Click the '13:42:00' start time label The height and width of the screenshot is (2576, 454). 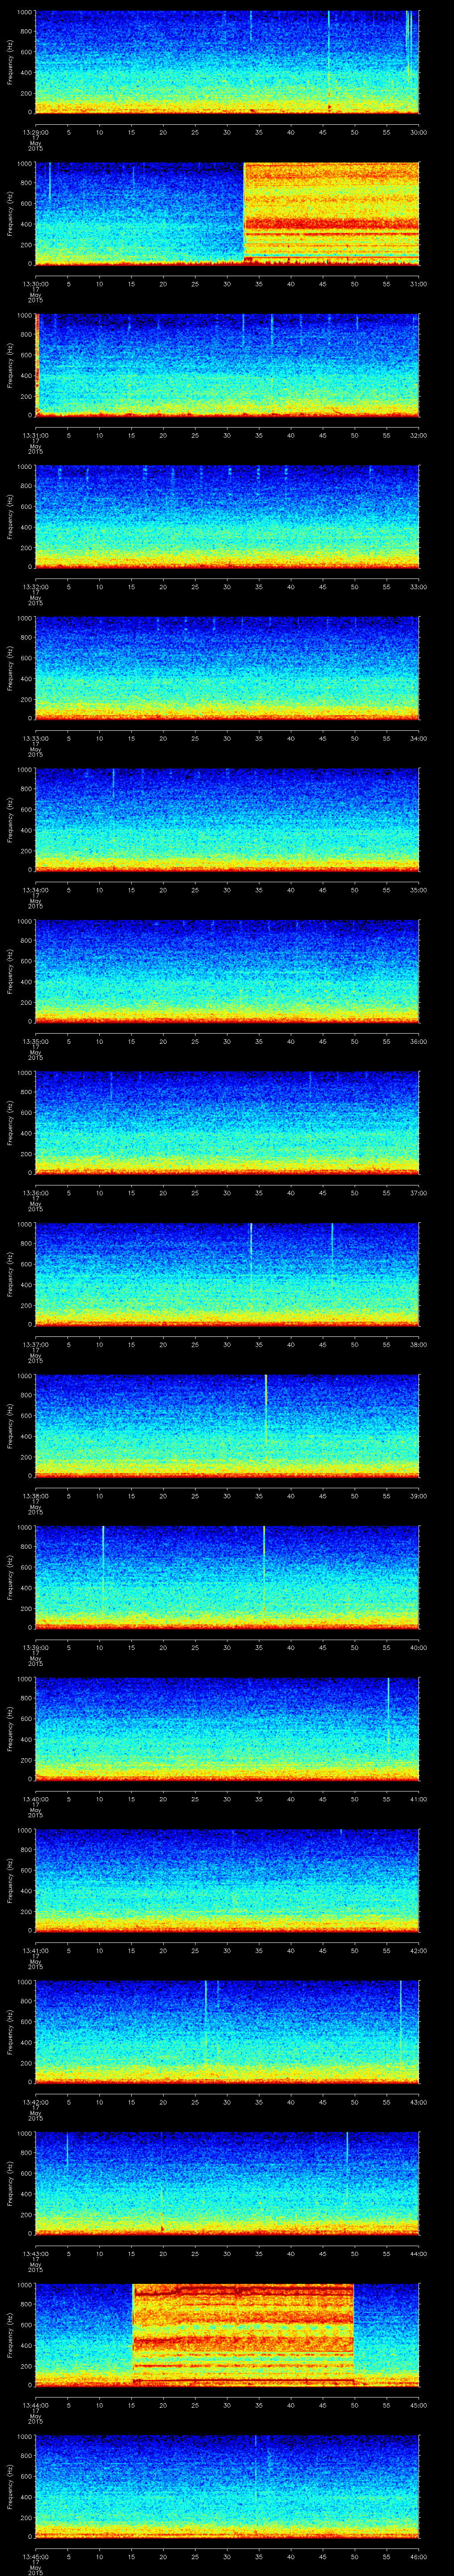(36, 2101)
